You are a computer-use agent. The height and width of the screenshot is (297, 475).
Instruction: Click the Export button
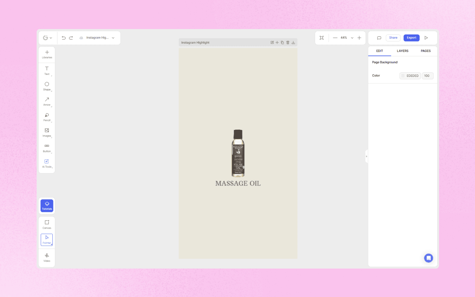coord(411,38)
